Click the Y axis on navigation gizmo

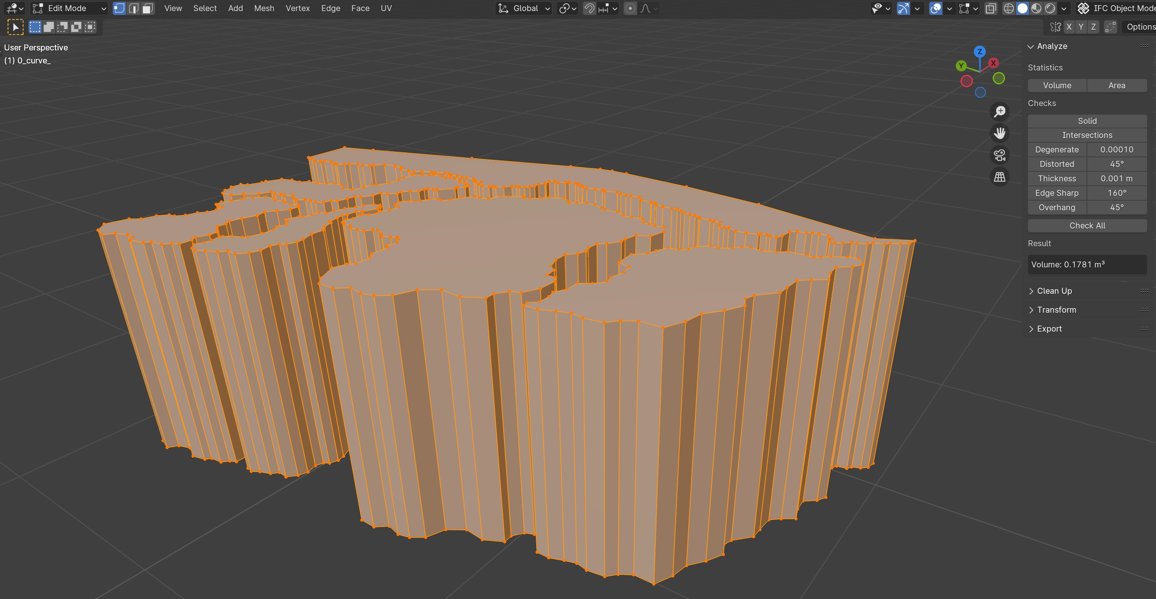coord(961,66)
